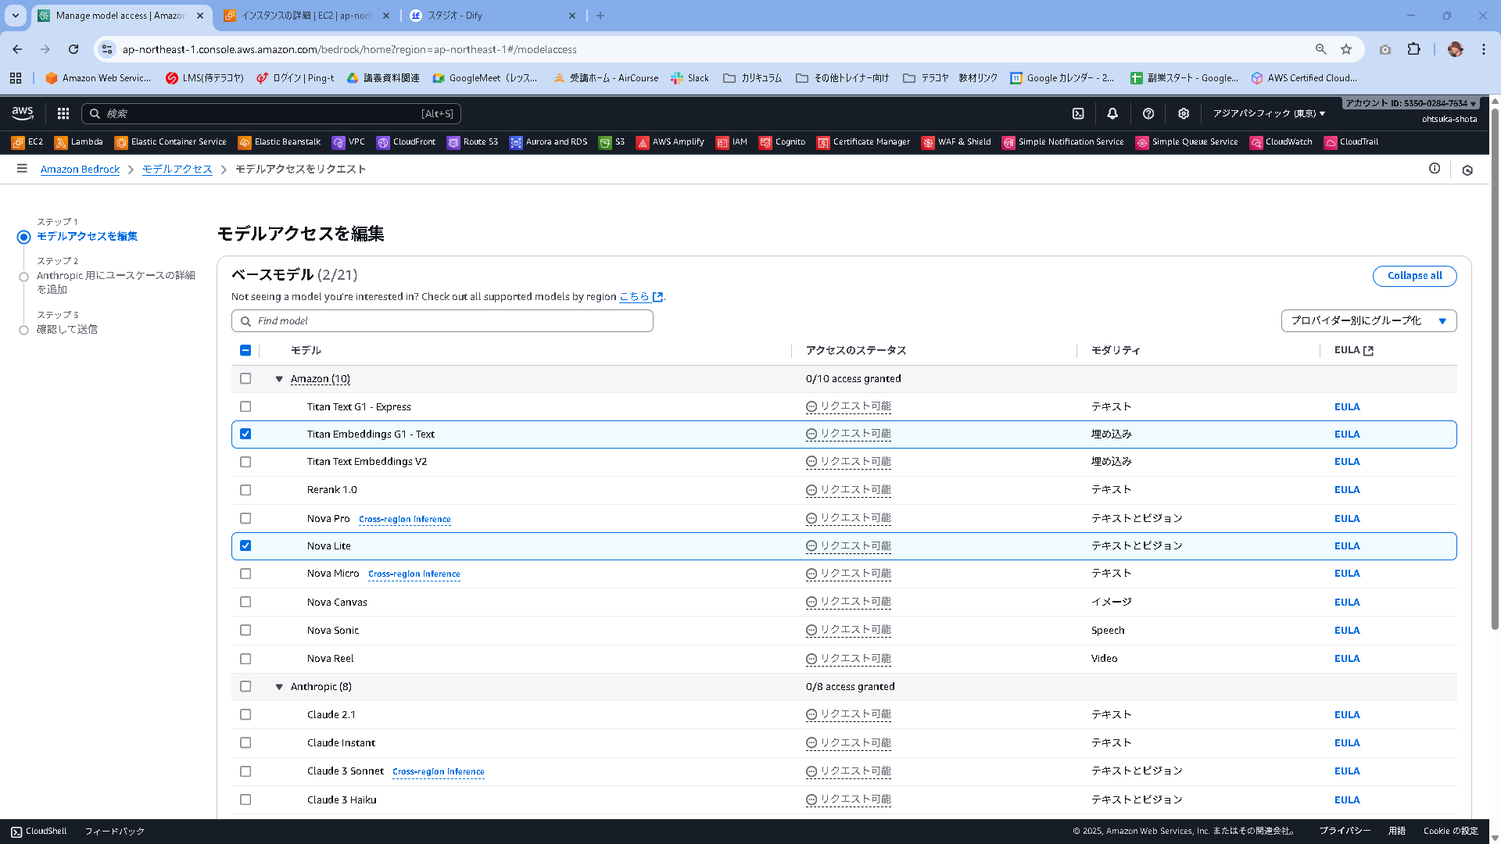Open the IAM service icon
This screenshot has width=1501, height=844.
pos(732,141)
